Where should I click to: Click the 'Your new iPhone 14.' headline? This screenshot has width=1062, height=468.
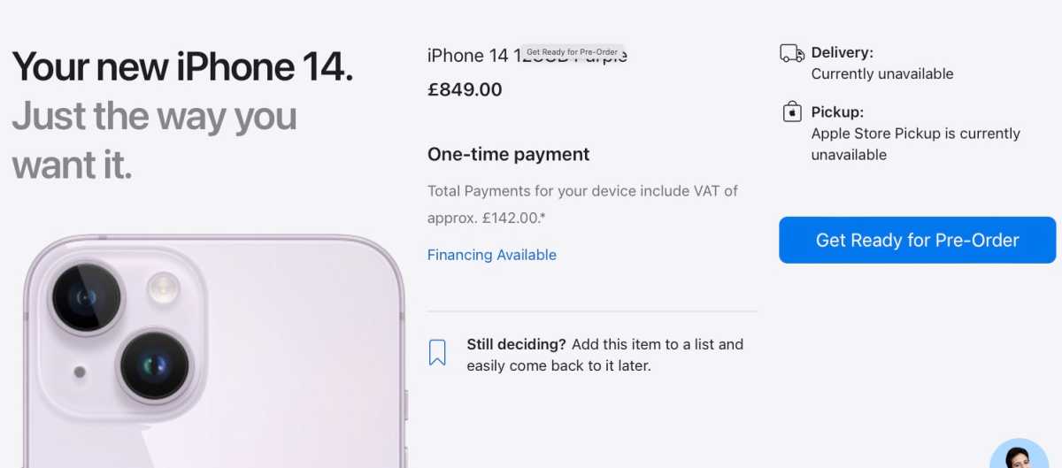click(182, 66)
